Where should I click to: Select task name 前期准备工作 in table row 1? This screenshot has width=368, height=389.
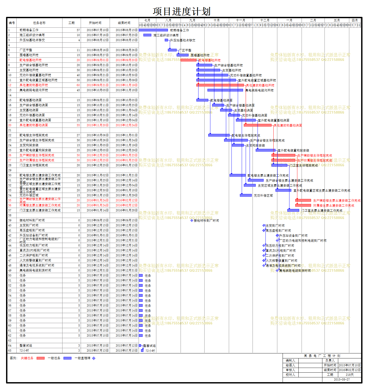[x=29, y=30]
